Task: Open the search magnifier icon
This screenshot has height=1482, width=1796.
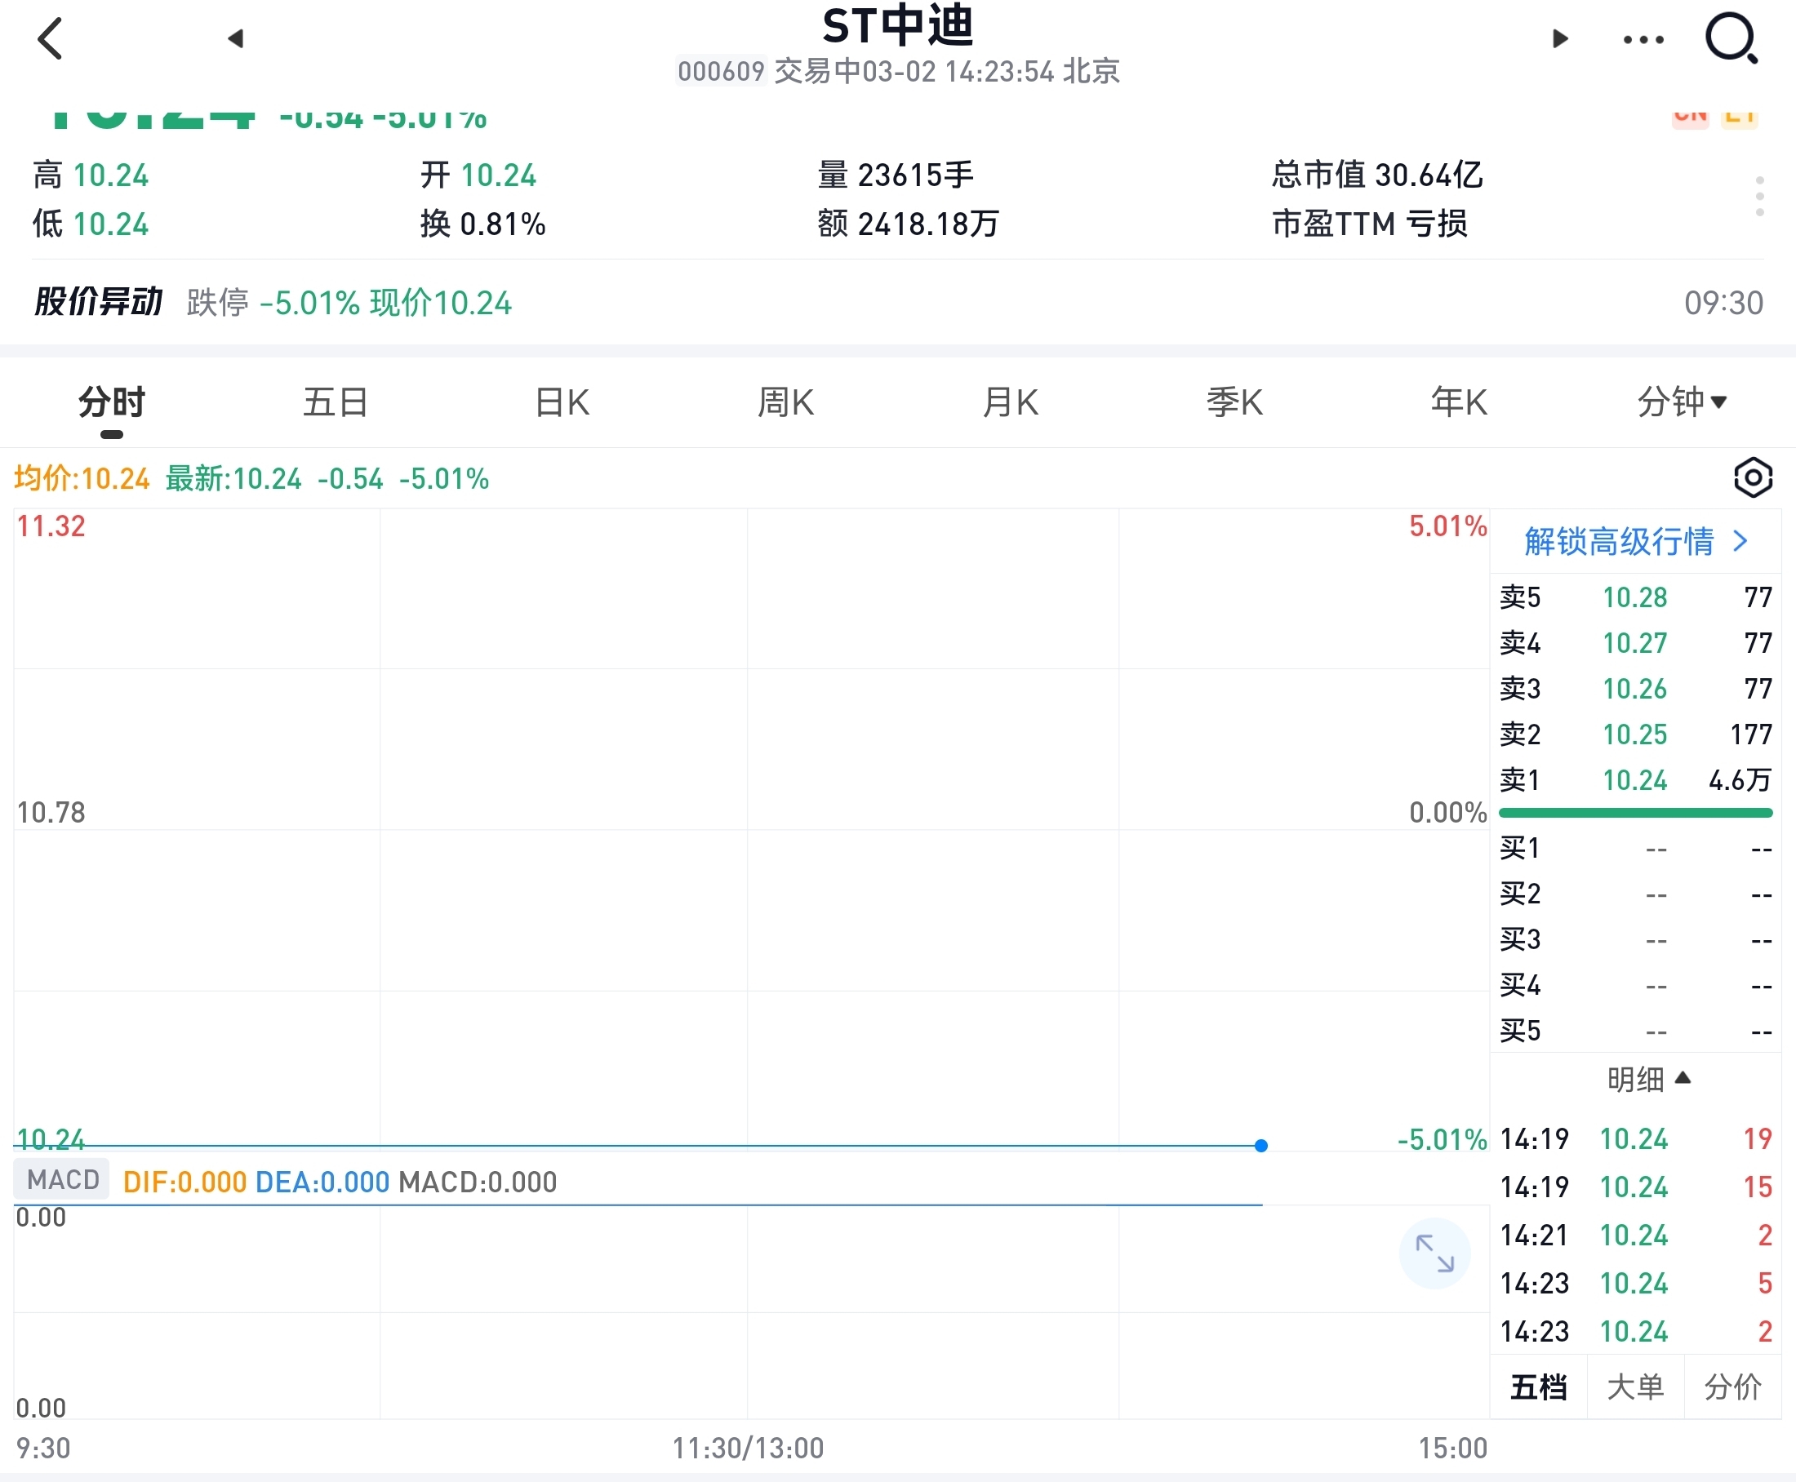Action: pyautogui.click(x=1731, y=39)
